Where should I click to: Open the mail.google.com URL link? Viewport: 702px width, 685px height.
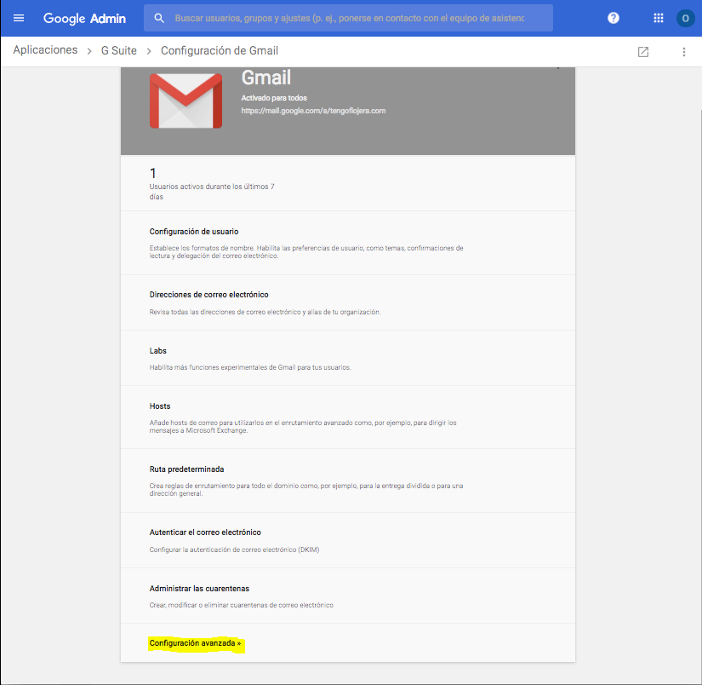click(x=313, y=111)
